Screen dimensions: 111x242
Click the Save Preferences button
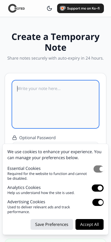click(52, 224)
